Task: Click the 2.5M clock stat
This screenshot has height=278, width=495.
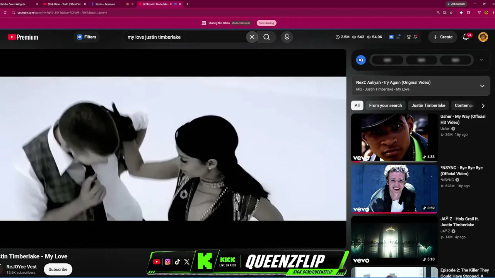Action: (x=343, y=37)
